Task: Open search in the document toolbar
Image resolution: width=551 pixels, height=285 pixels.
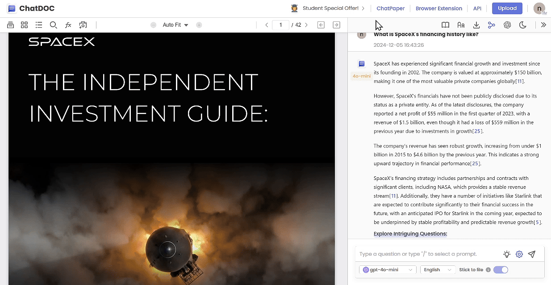Action: (54, 25)
